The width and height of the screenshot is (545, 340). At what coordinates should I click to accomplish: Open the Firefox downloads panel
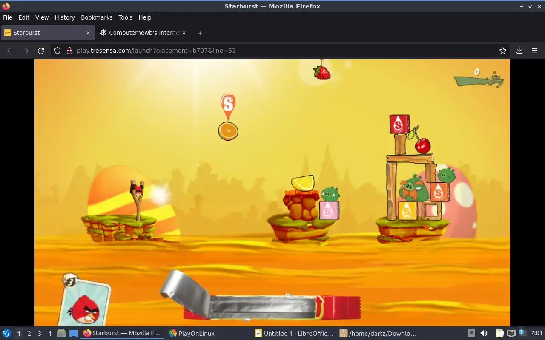519,51
